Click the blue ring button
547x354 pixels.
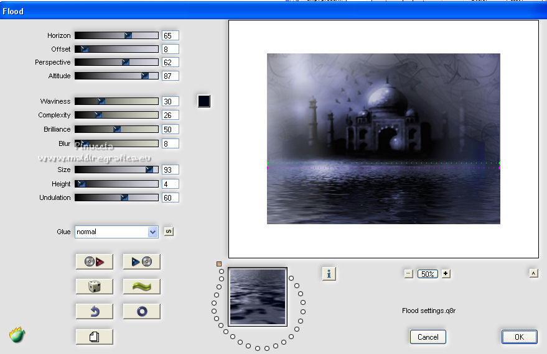pyautogui.click(x=142, y=311)
